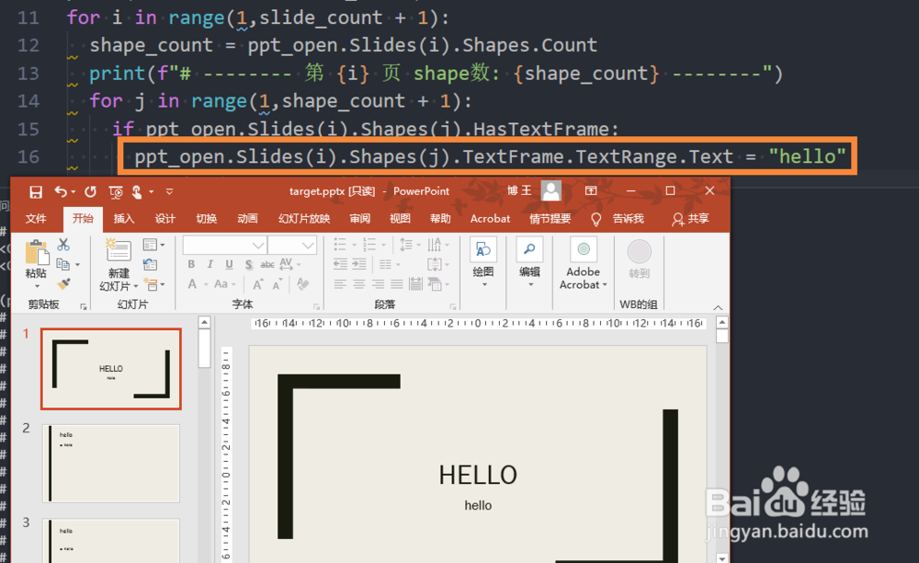This screenshot has width=919, height=563.
Task: Center the text in the paragraph group
Action: [x=359, y=284]
